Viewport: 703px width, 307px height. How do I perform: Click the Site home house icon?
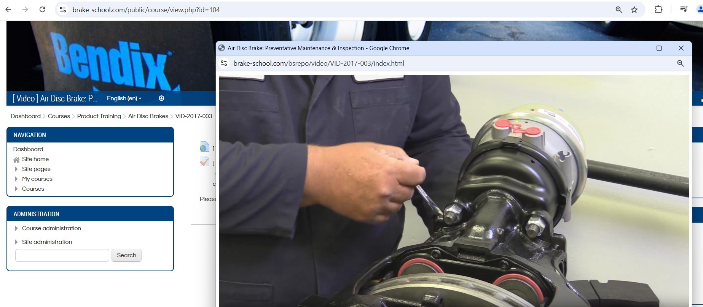[16, 160]
